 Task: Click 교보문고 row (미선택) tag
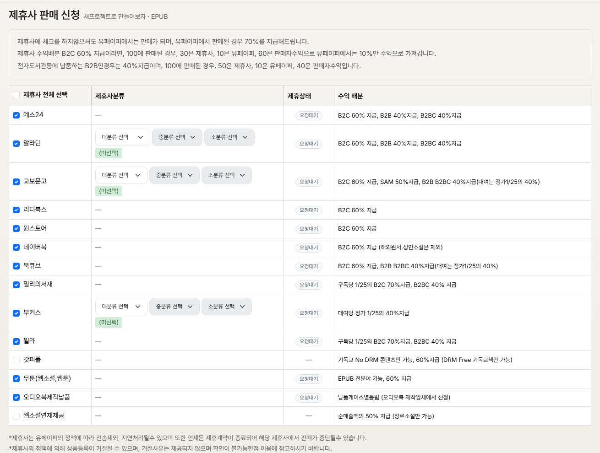tap(109, 191)
